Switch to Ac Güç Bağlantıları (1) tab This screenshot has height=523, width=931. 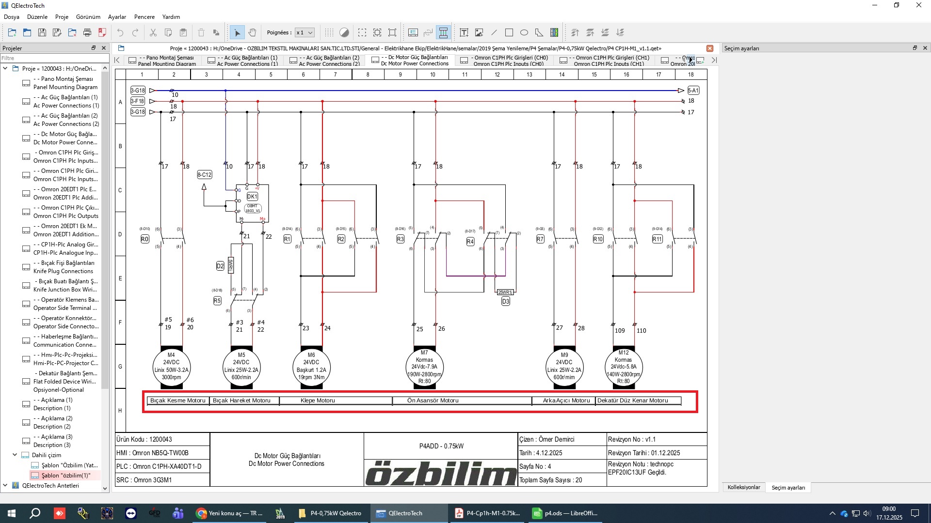coord(242,60)
